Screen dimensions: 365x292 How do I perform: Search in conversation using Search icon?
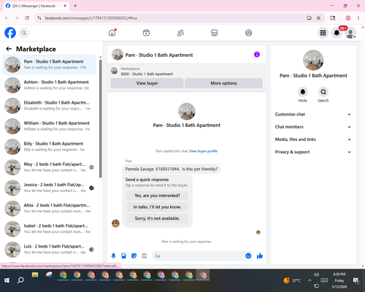[x=323, y=92]
